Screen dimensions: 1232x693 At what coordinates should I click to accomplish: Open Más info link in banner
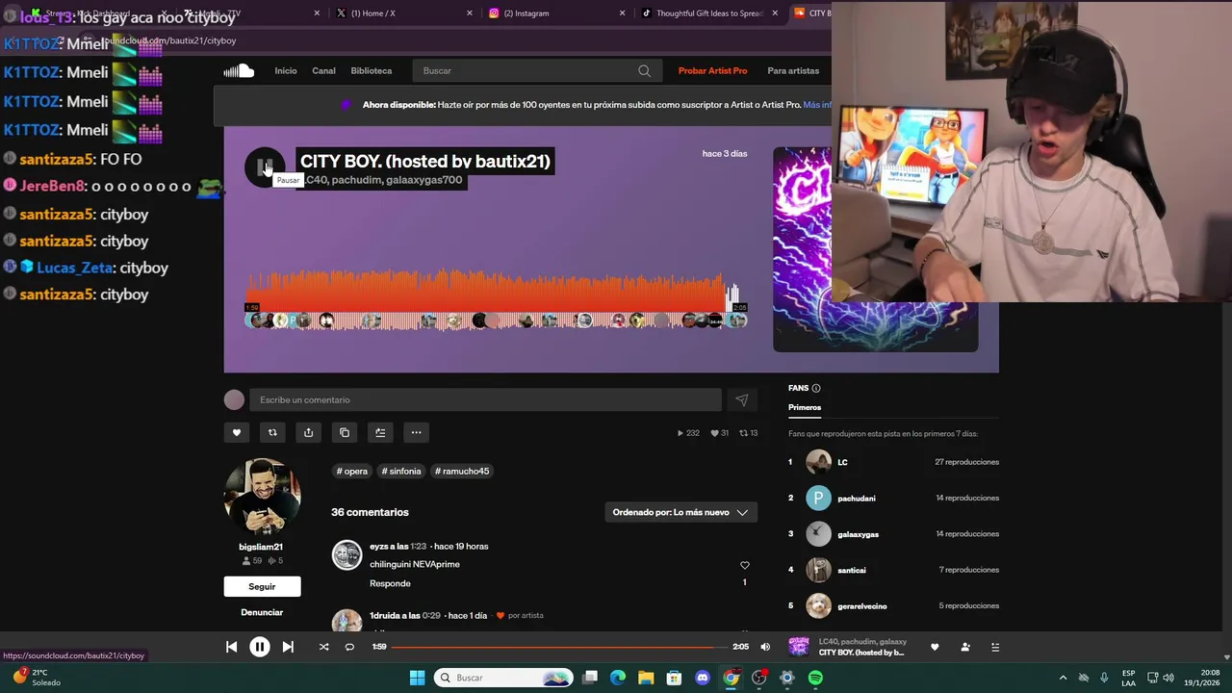coord(816,105)
